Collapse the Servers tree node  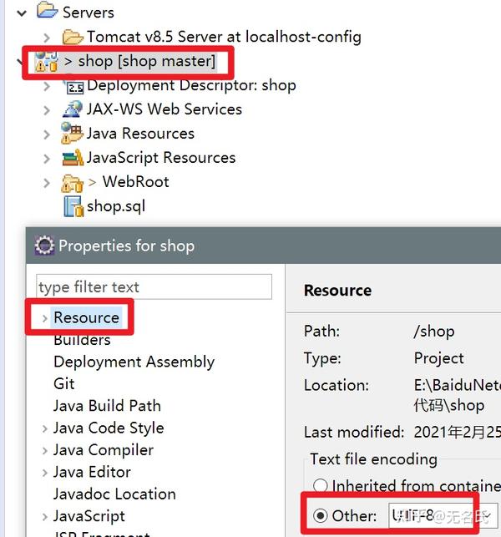tap(22, 13)
